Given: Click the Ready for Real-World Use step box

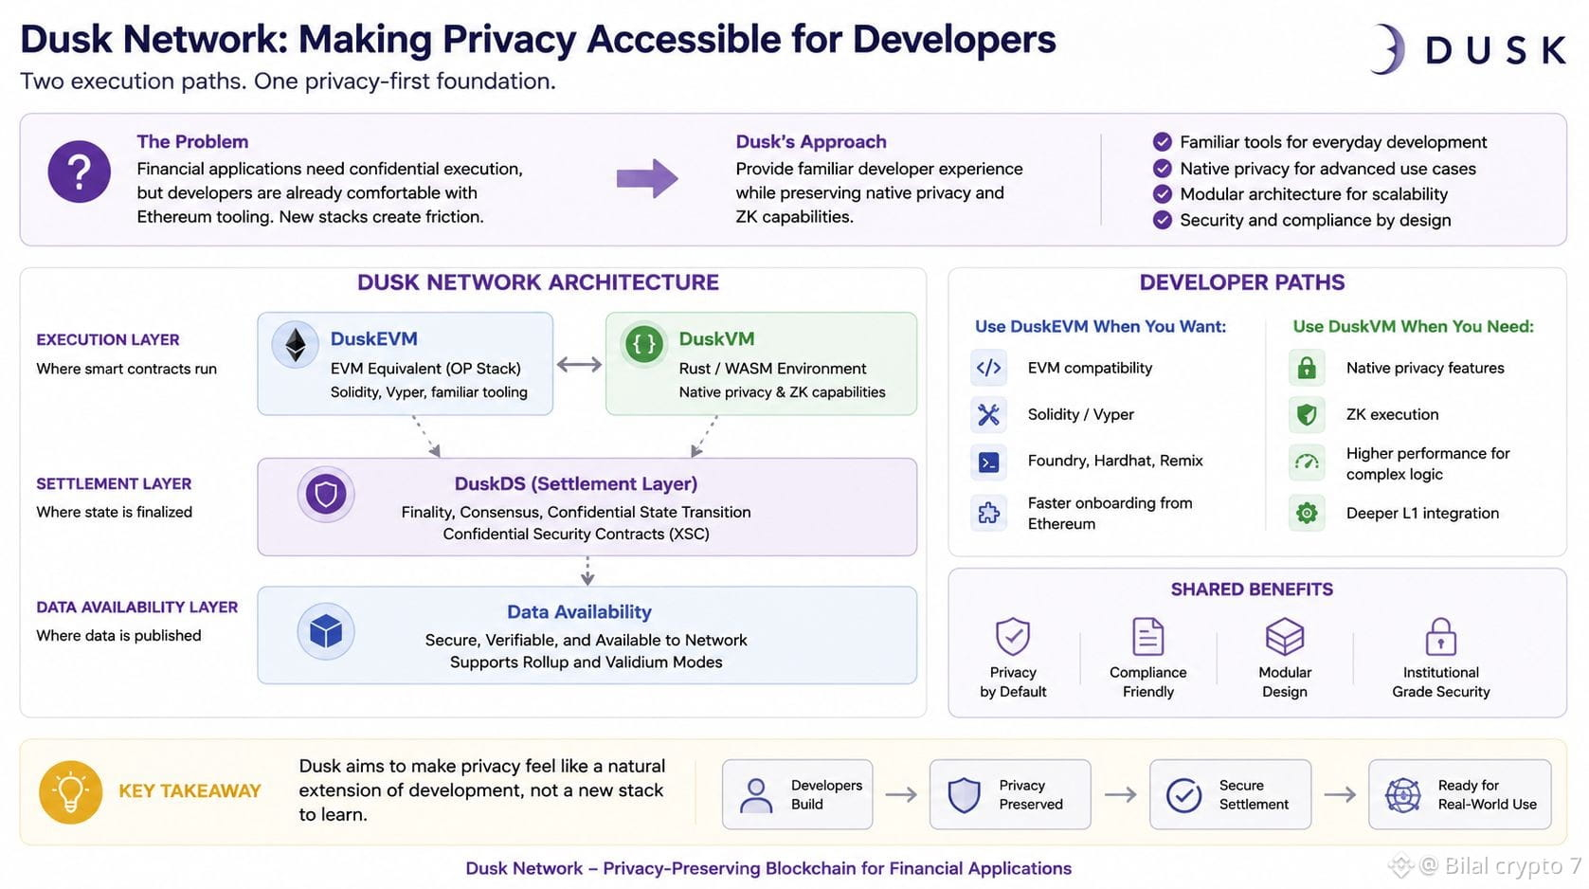Looking at the screenshot, I should click(x=1459, y=794).
